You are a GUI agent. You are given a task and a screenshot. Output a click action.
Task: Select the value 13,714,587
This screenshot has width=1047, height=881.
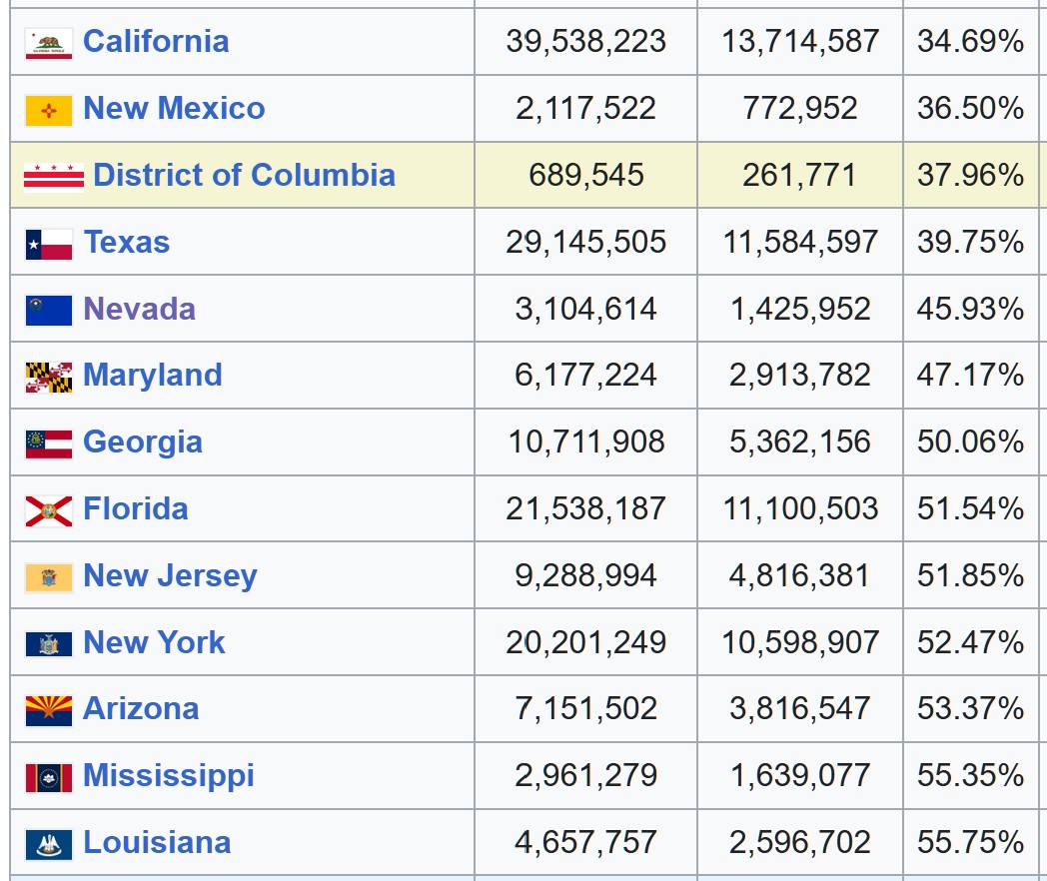pos(800,41)
